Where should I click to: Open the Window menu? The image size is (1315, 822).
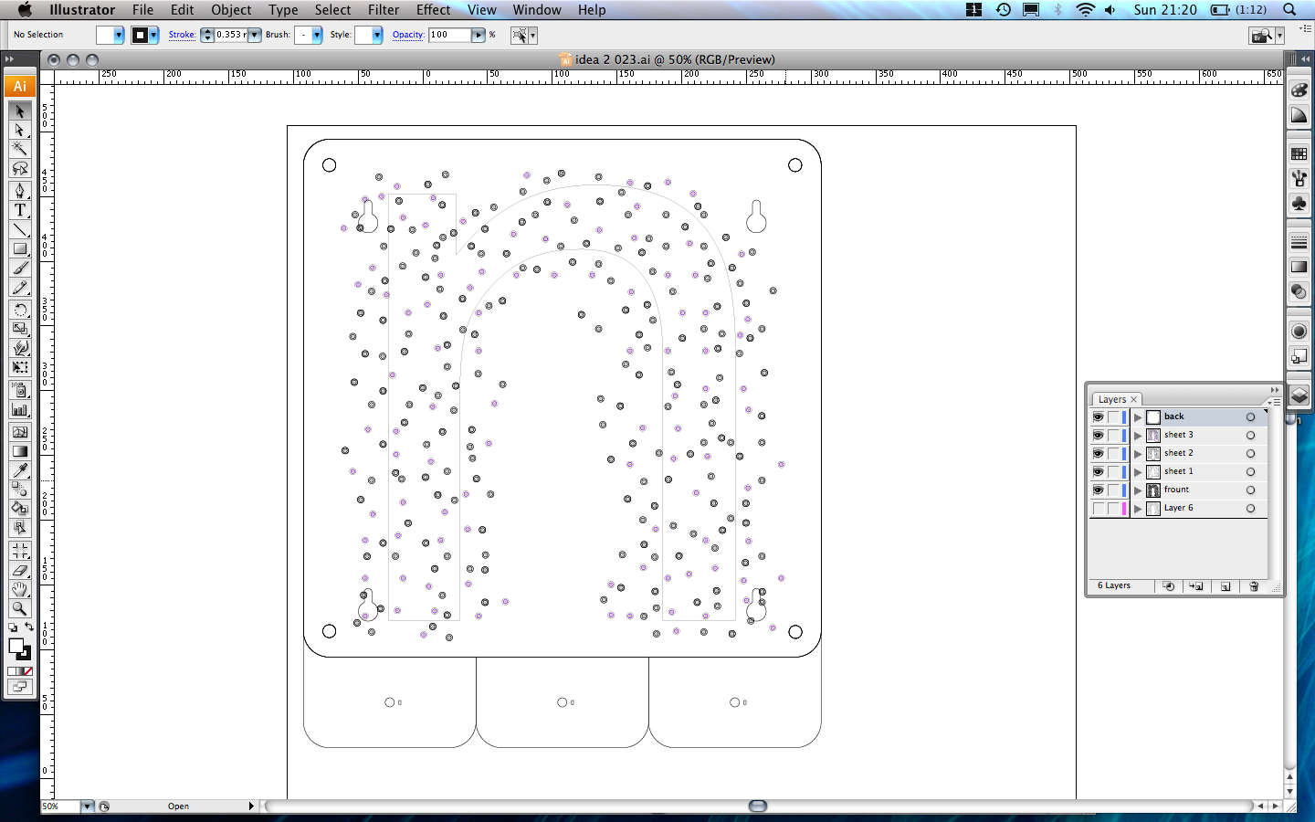coord(537,10)
